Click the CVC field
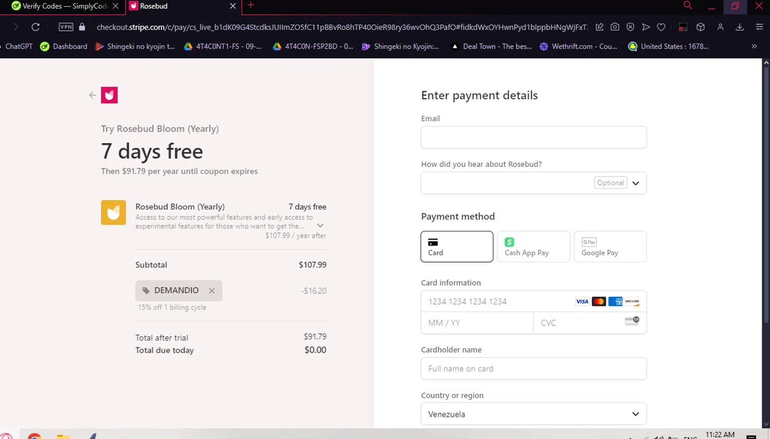Viewport: 770px width, 439px height. click(590, 323)
